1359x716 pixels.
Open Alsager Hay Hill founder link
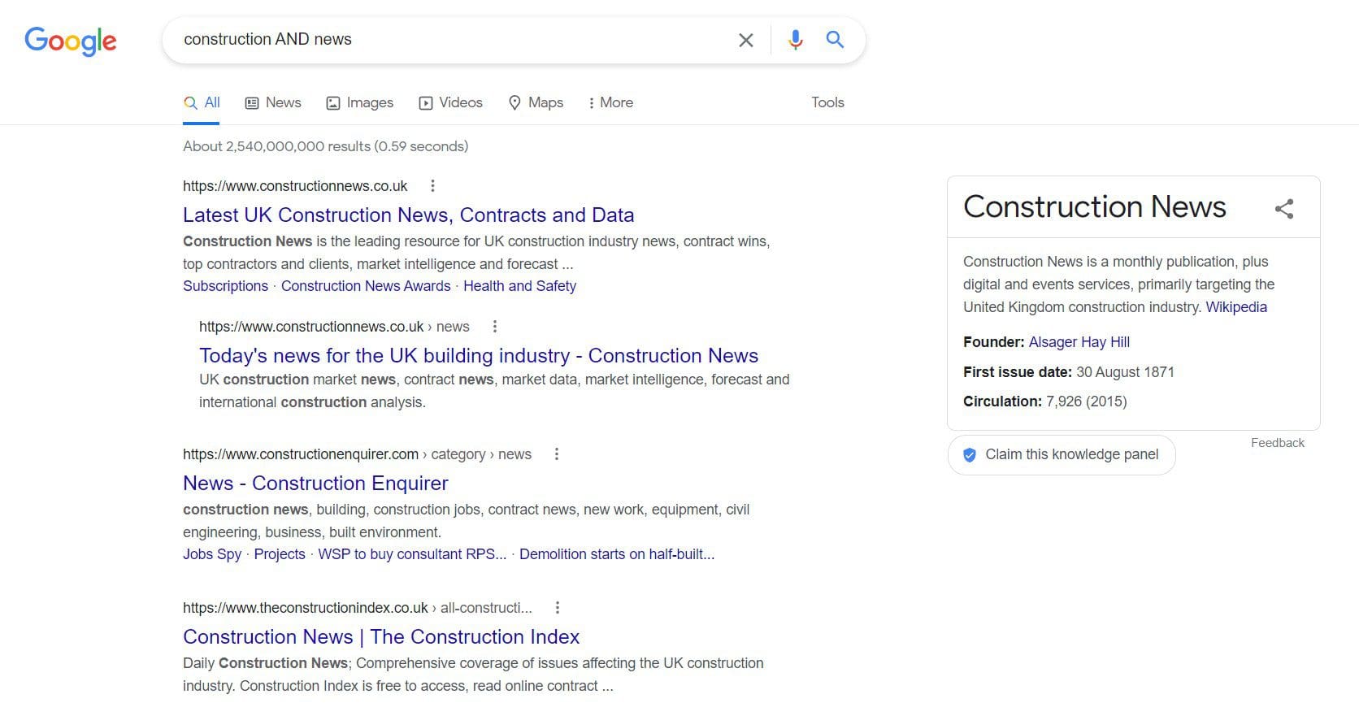pyautogui.click(x=1079, y=342)
